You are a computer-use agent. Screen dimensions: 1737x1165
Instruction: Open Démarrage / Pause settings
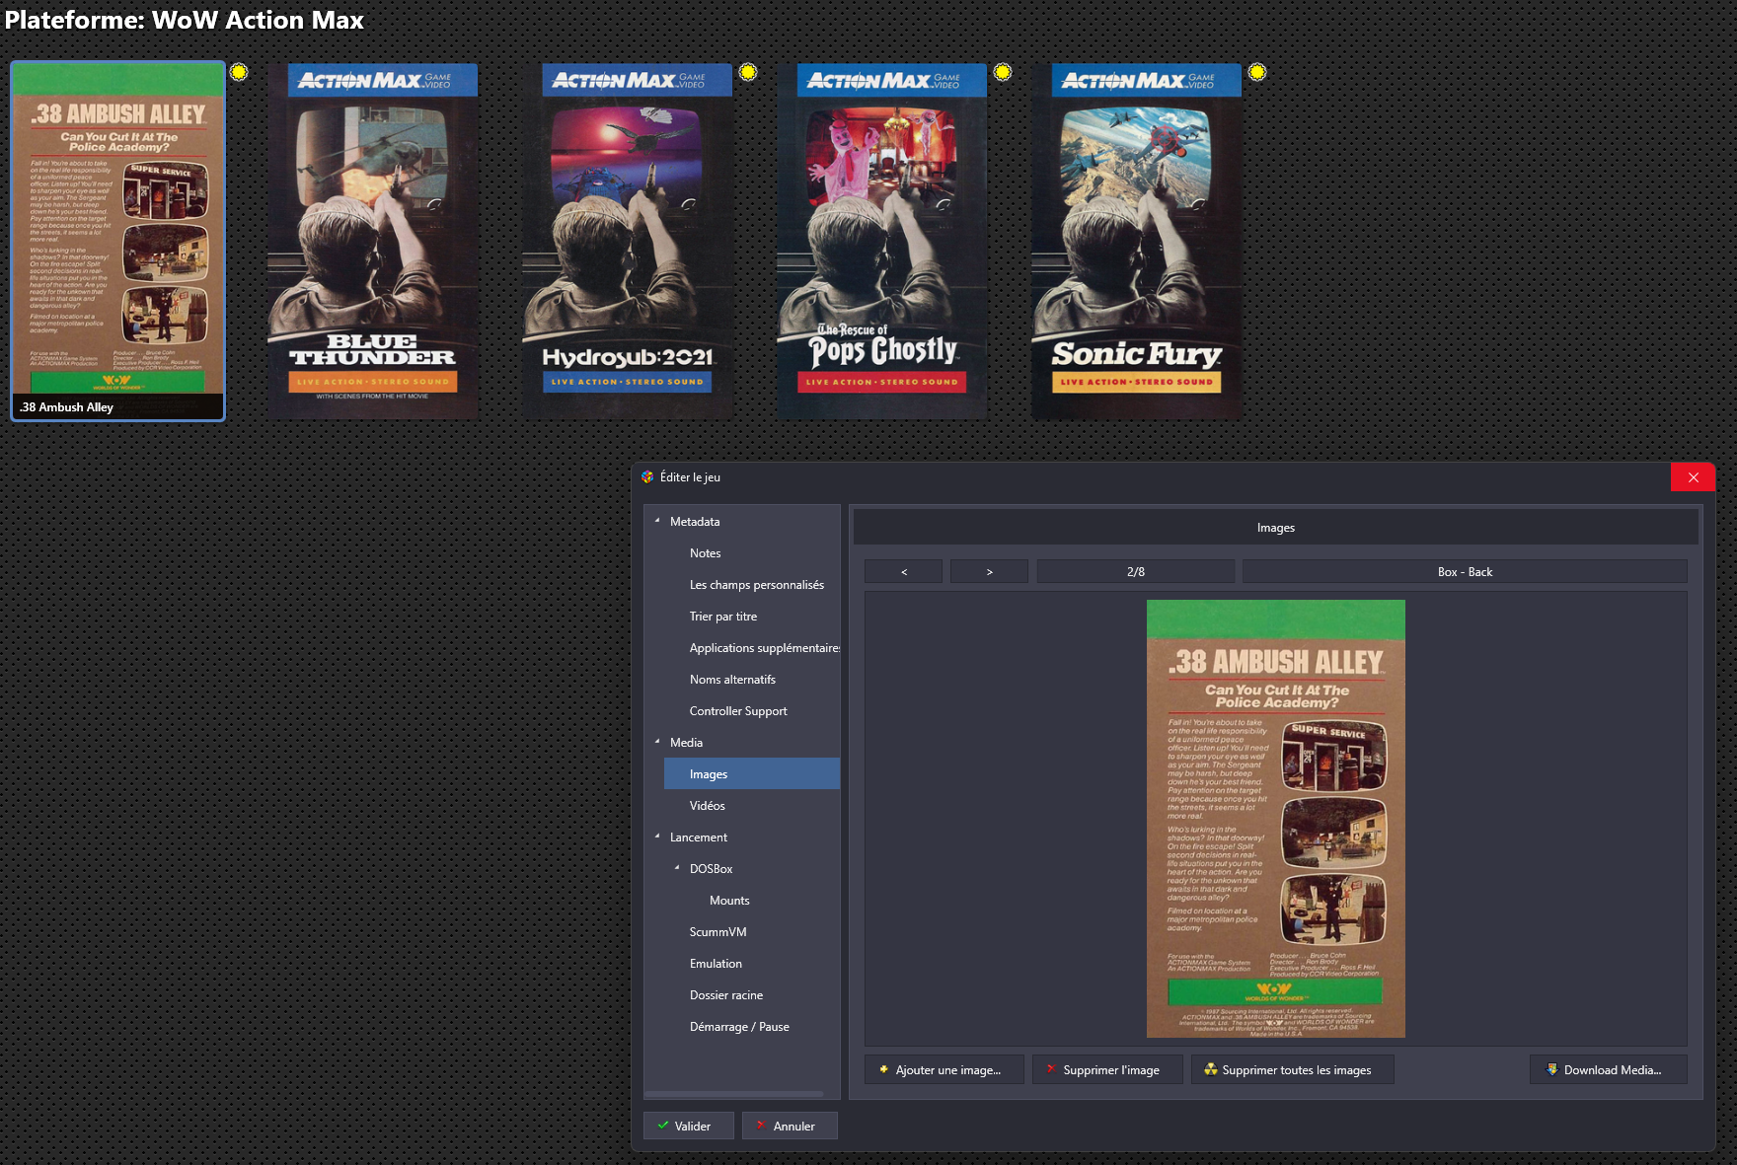pos(739,1027)
